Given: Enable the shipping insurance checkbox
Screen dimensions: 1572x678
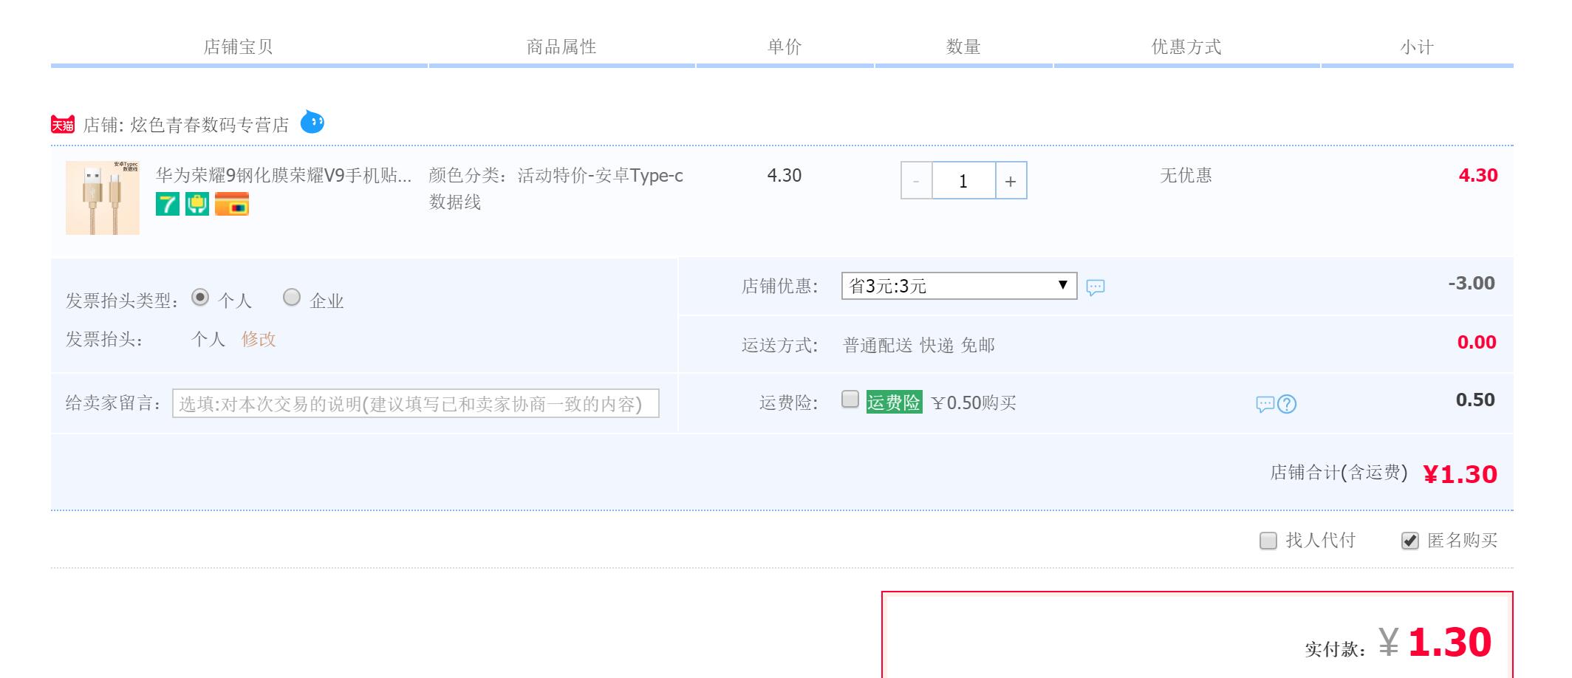Looking at the screenshot, I should tap(850, 400).
